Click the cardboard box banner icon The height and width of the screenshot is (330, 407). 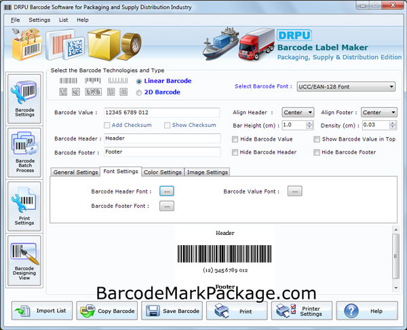pyautogui.click(x=104, y=44)
